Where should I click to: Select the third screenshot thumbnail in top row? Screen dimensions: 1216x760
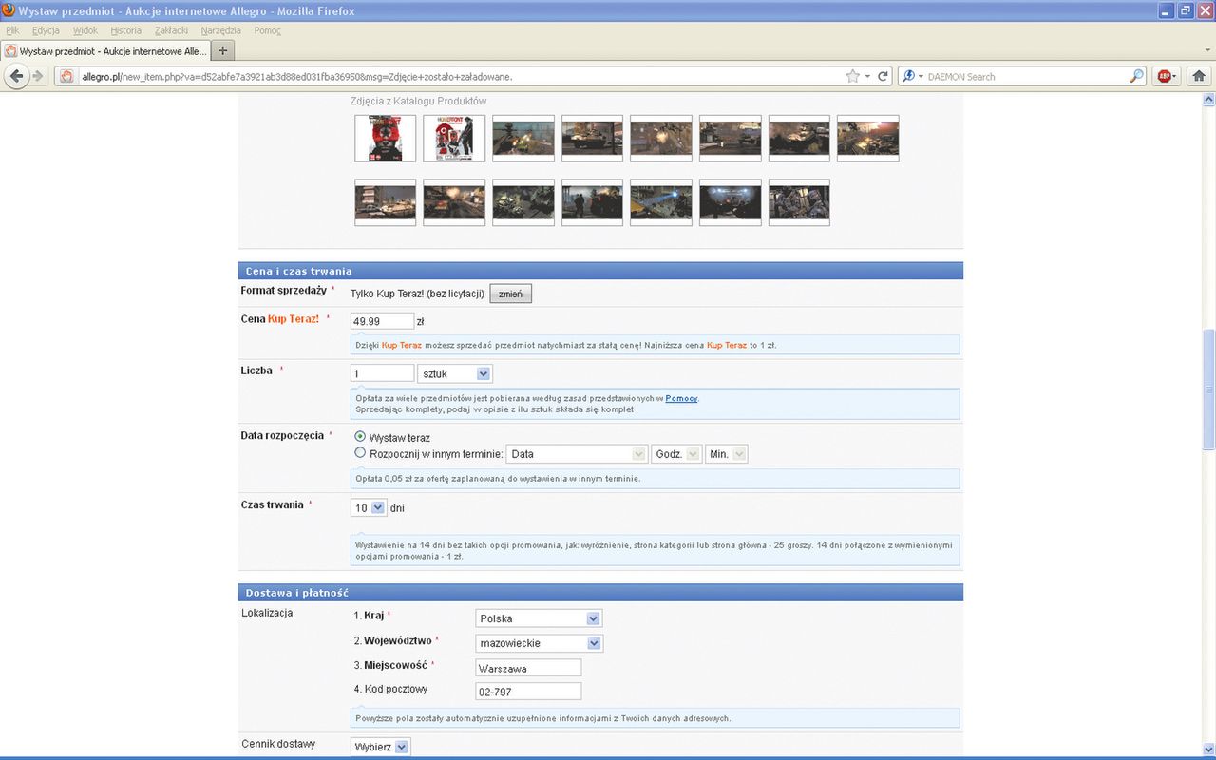[x=523, y=139]
